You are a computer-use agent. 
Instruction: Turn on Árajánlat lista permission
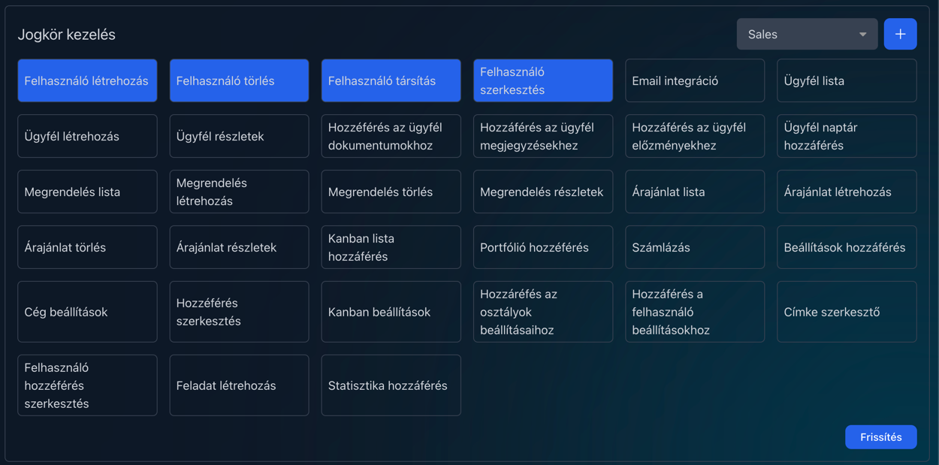[x=694, y=192]
